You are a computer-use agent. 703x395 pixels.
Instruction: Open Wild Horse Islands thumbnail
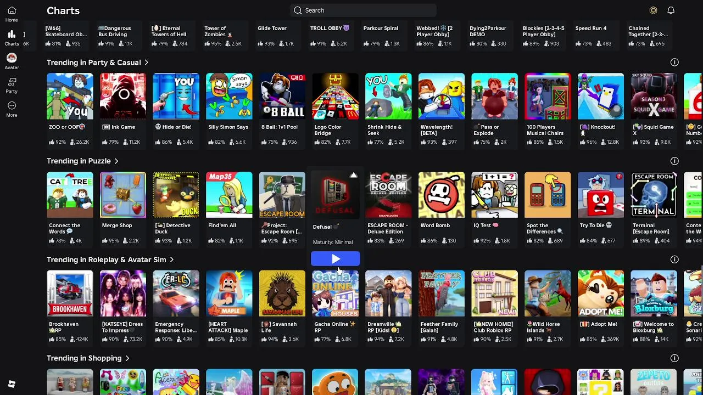point(548,294)
